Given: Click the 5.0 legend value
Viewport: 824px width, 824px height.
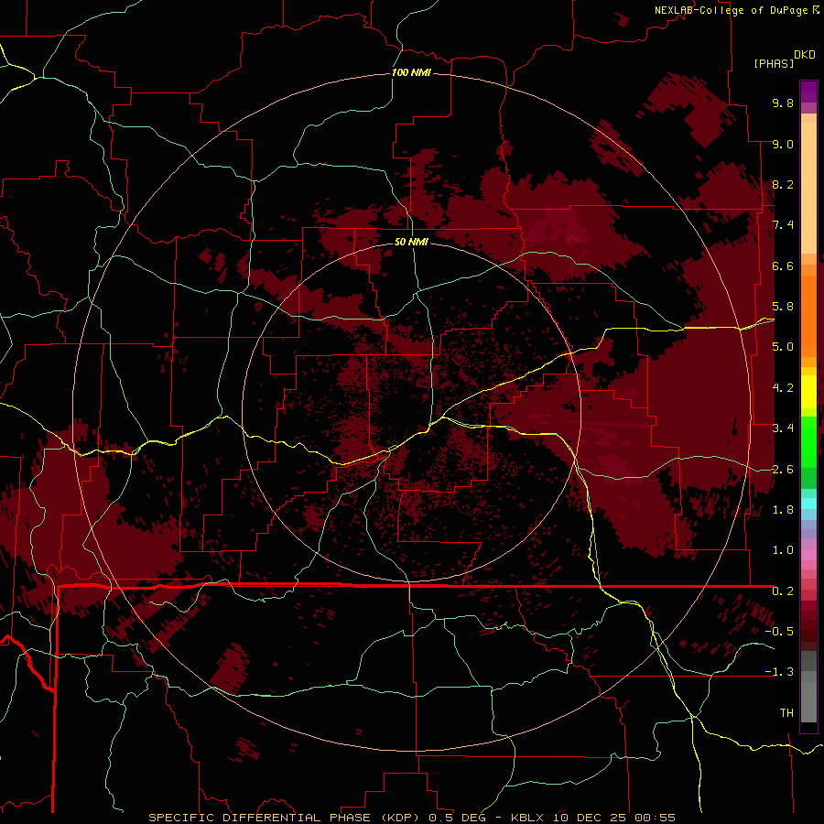Looking at the screenshot, I should click(x=783, y=347).
